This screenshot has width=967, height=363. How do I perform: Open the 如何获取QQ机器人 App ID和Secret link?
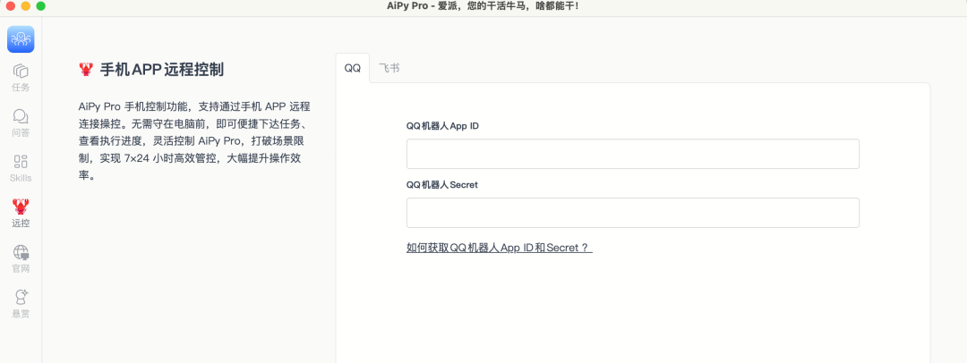(499, 248)
